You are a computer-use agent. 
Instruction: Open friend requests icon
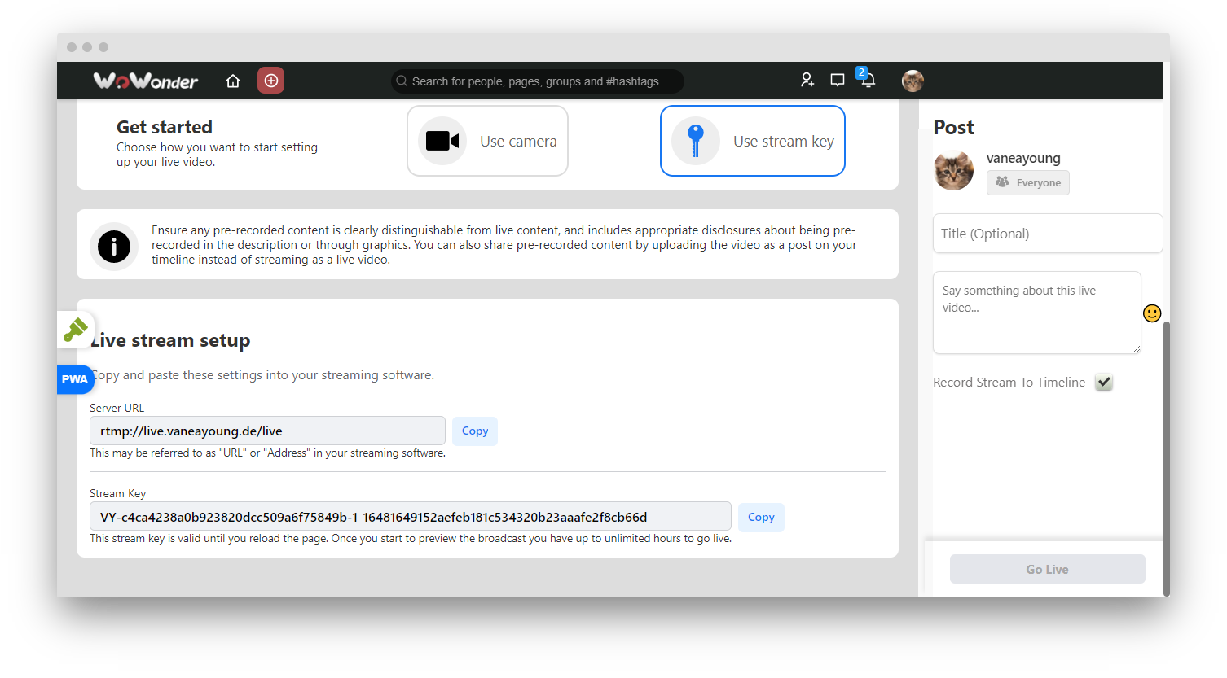pyautogui.click(x=807, y=80)
